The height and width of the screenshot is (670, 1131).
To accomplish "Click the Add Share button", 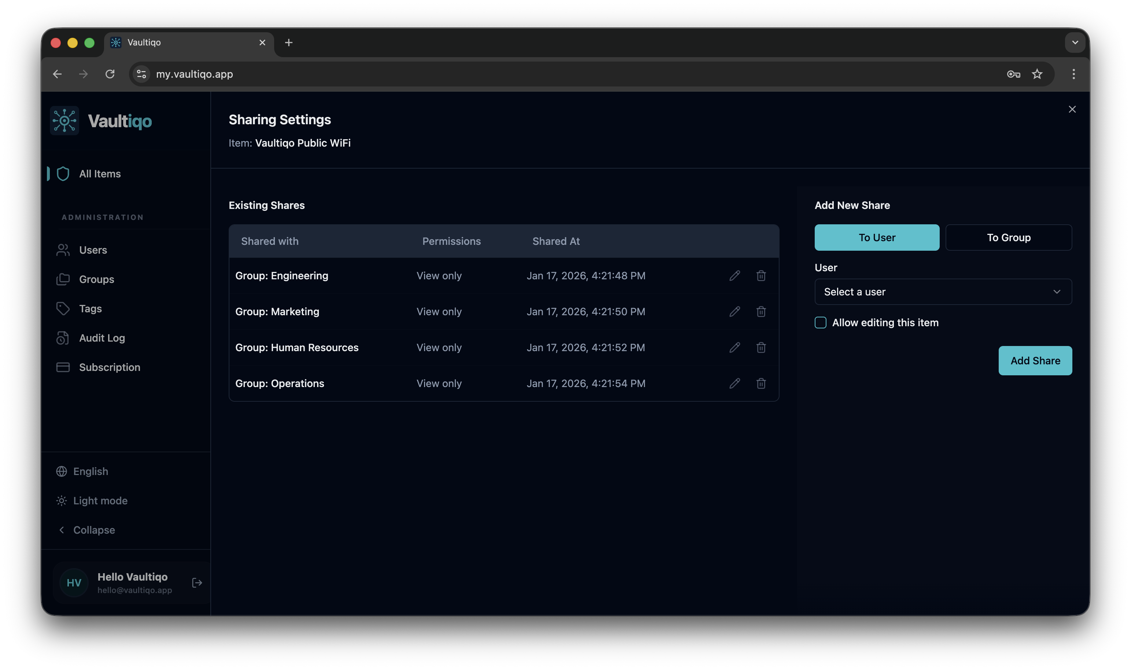I will (1035, 361).
